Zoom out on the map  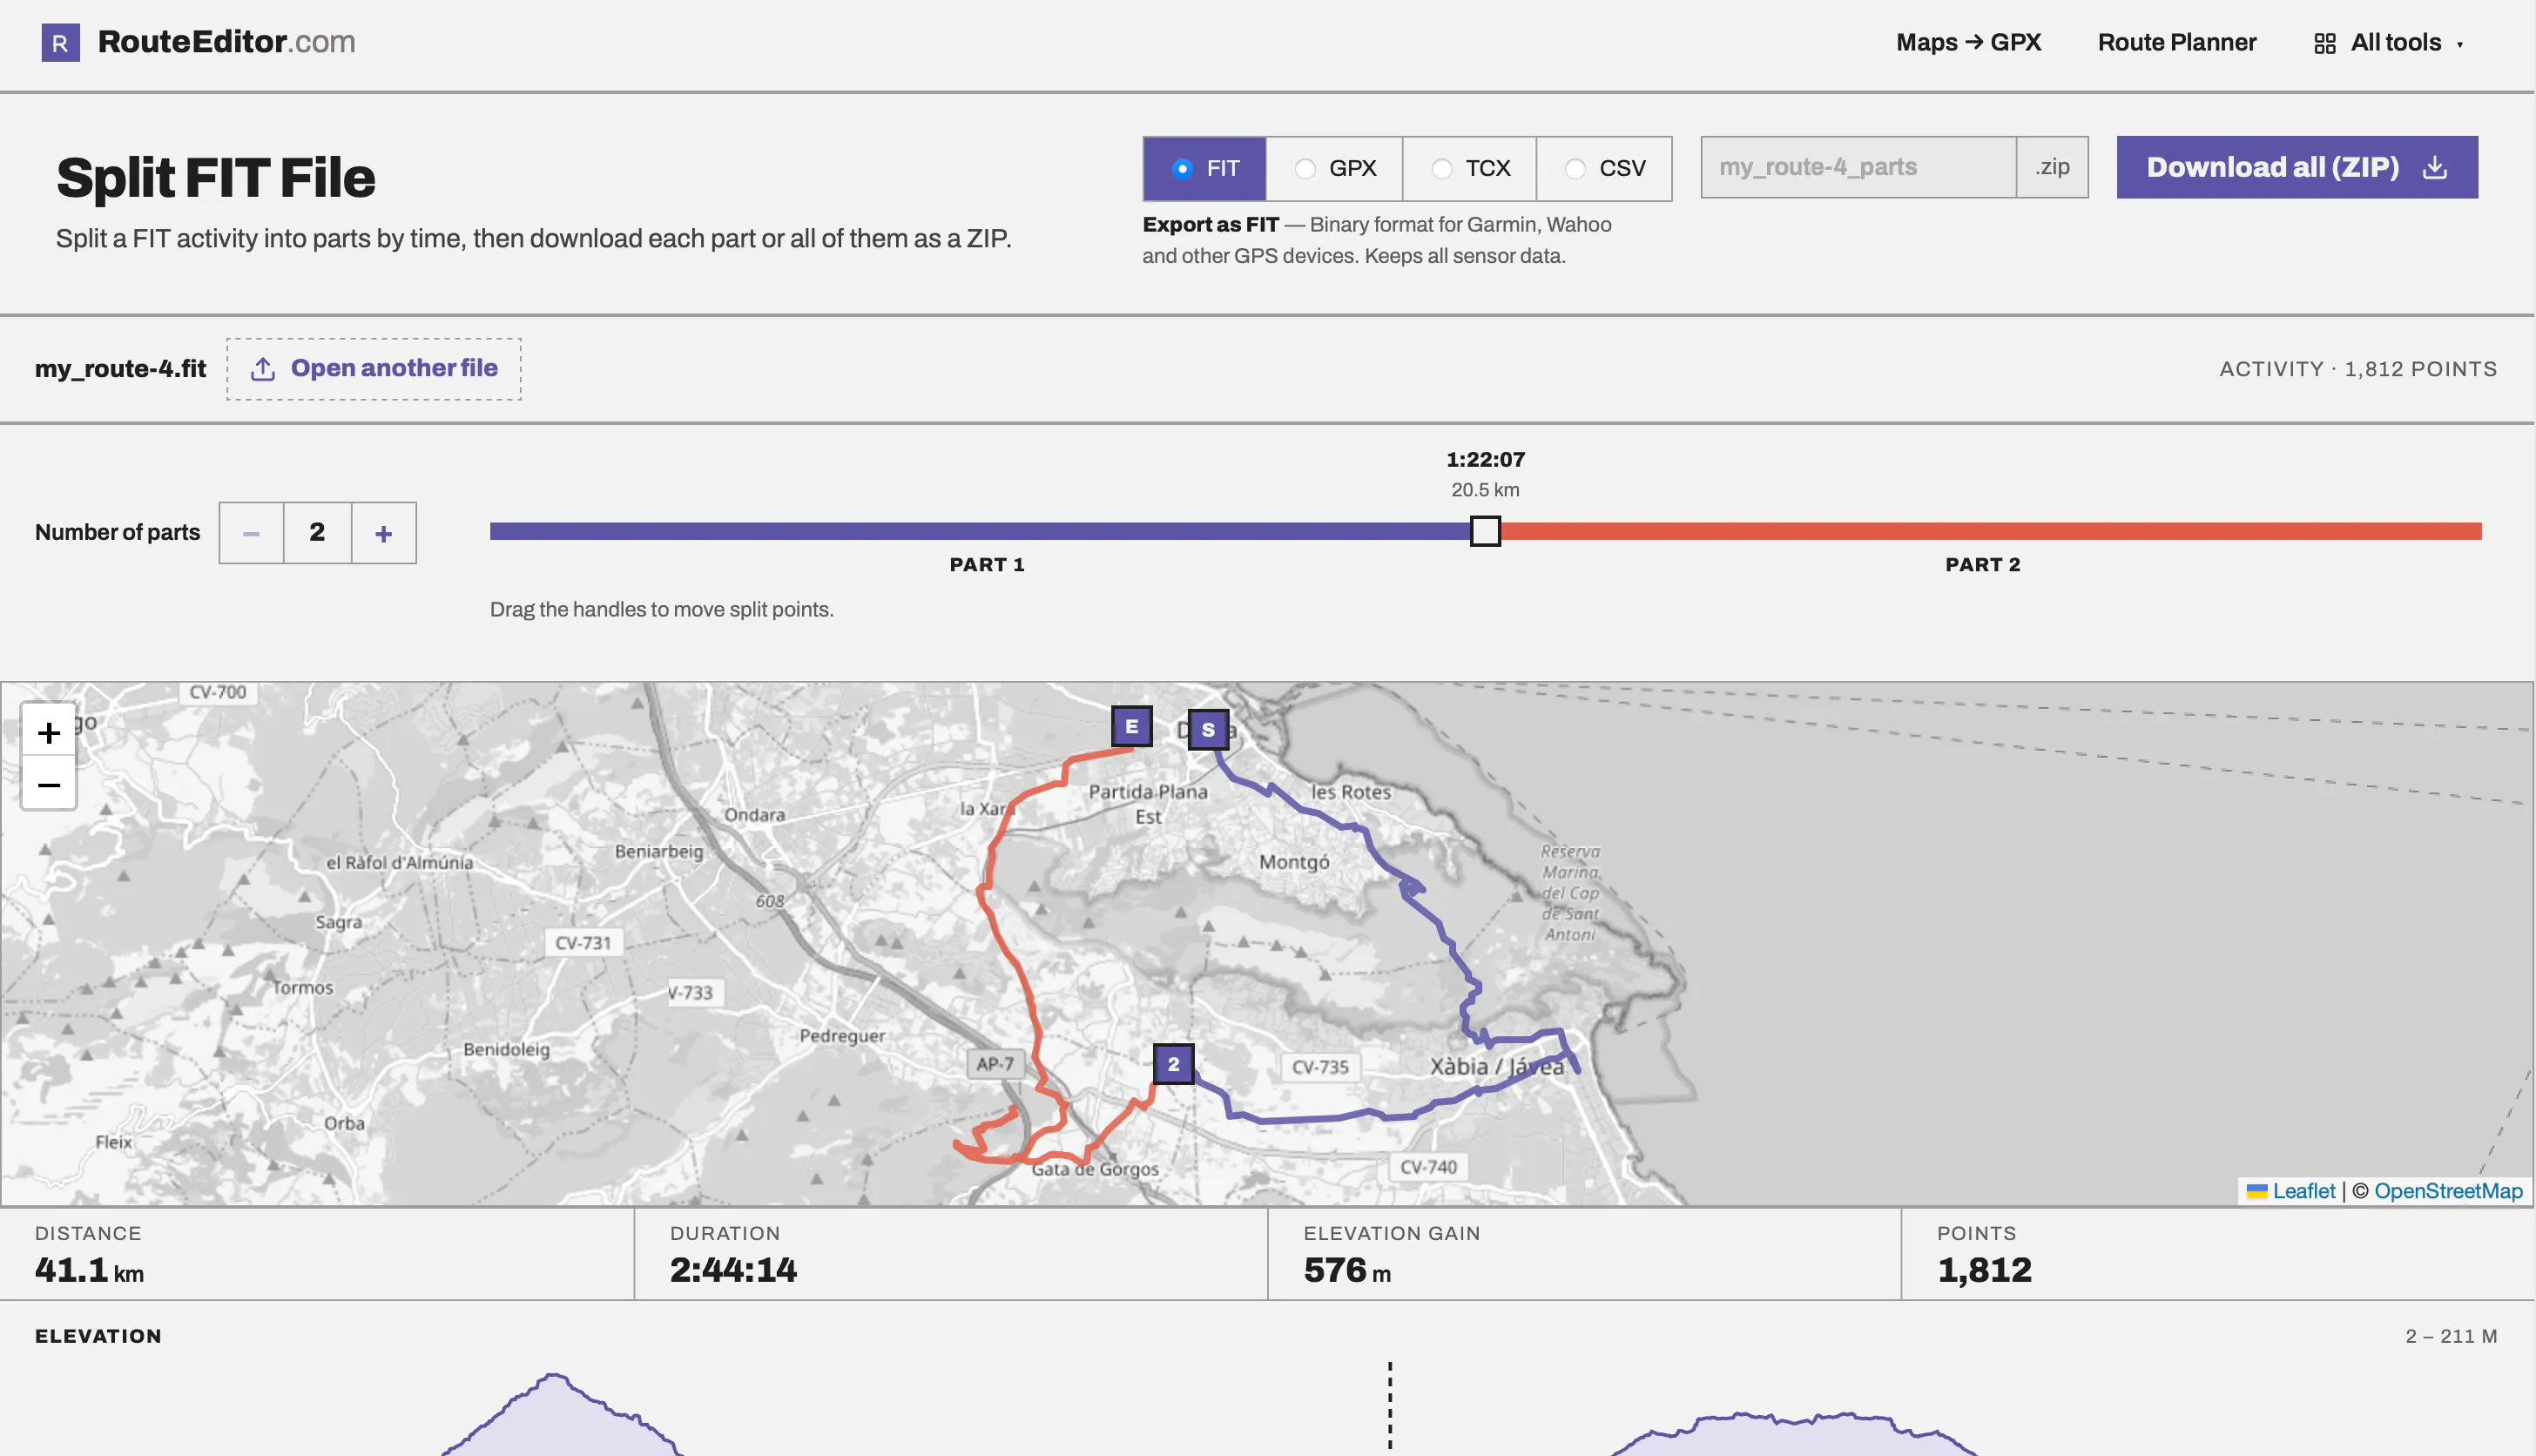pyautogui.click(x=49, y=785)
